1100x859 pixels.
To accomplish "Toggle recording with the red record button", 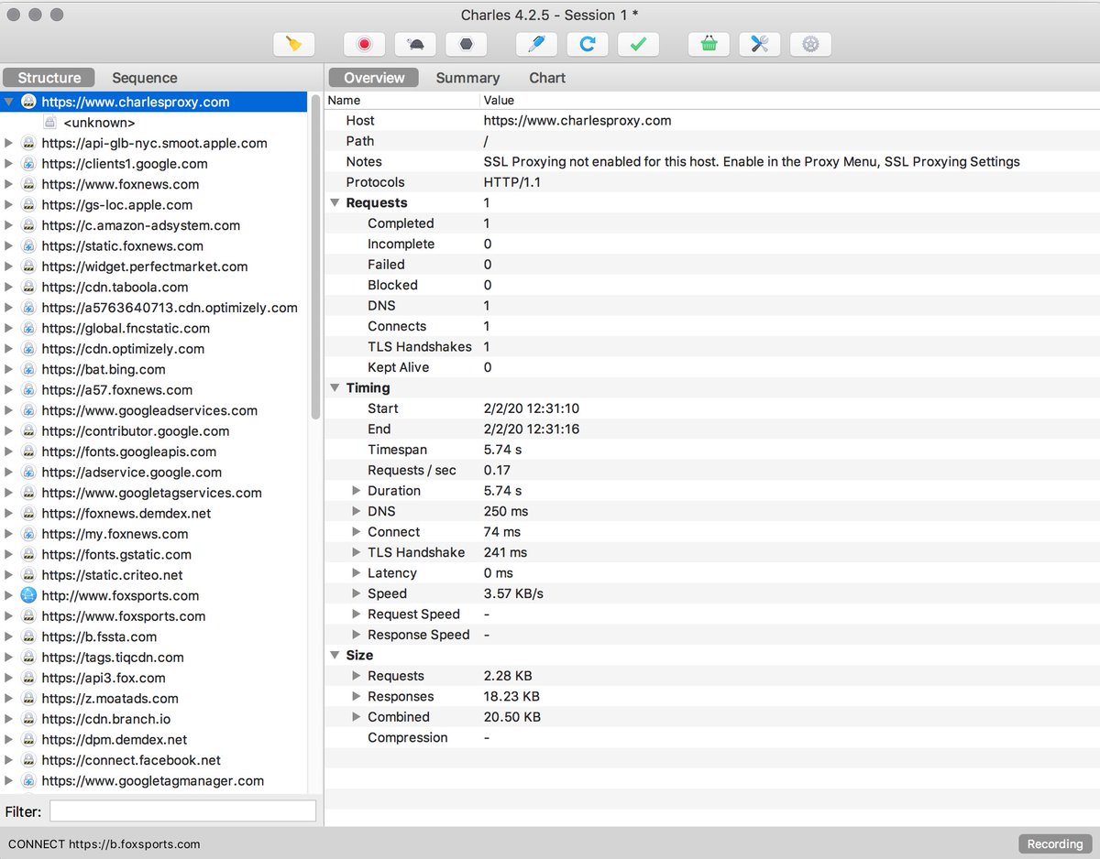I will pos(364,43).
